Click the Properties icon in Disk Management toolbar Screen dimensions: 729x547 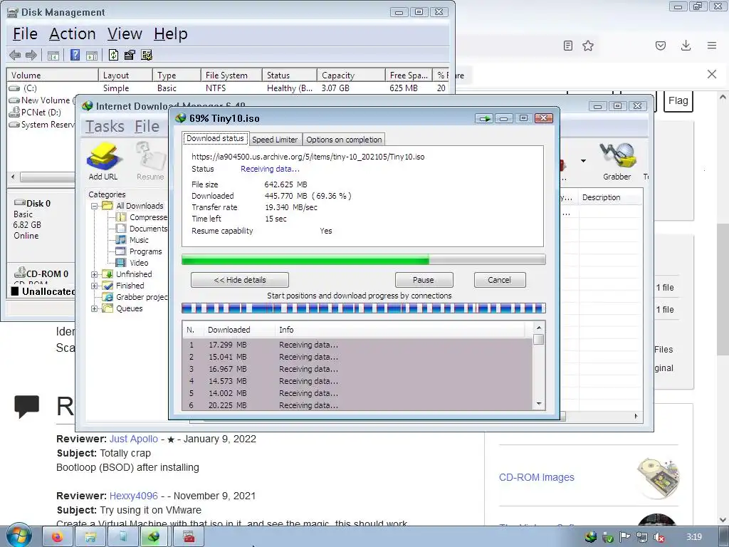tap(130, 55)
